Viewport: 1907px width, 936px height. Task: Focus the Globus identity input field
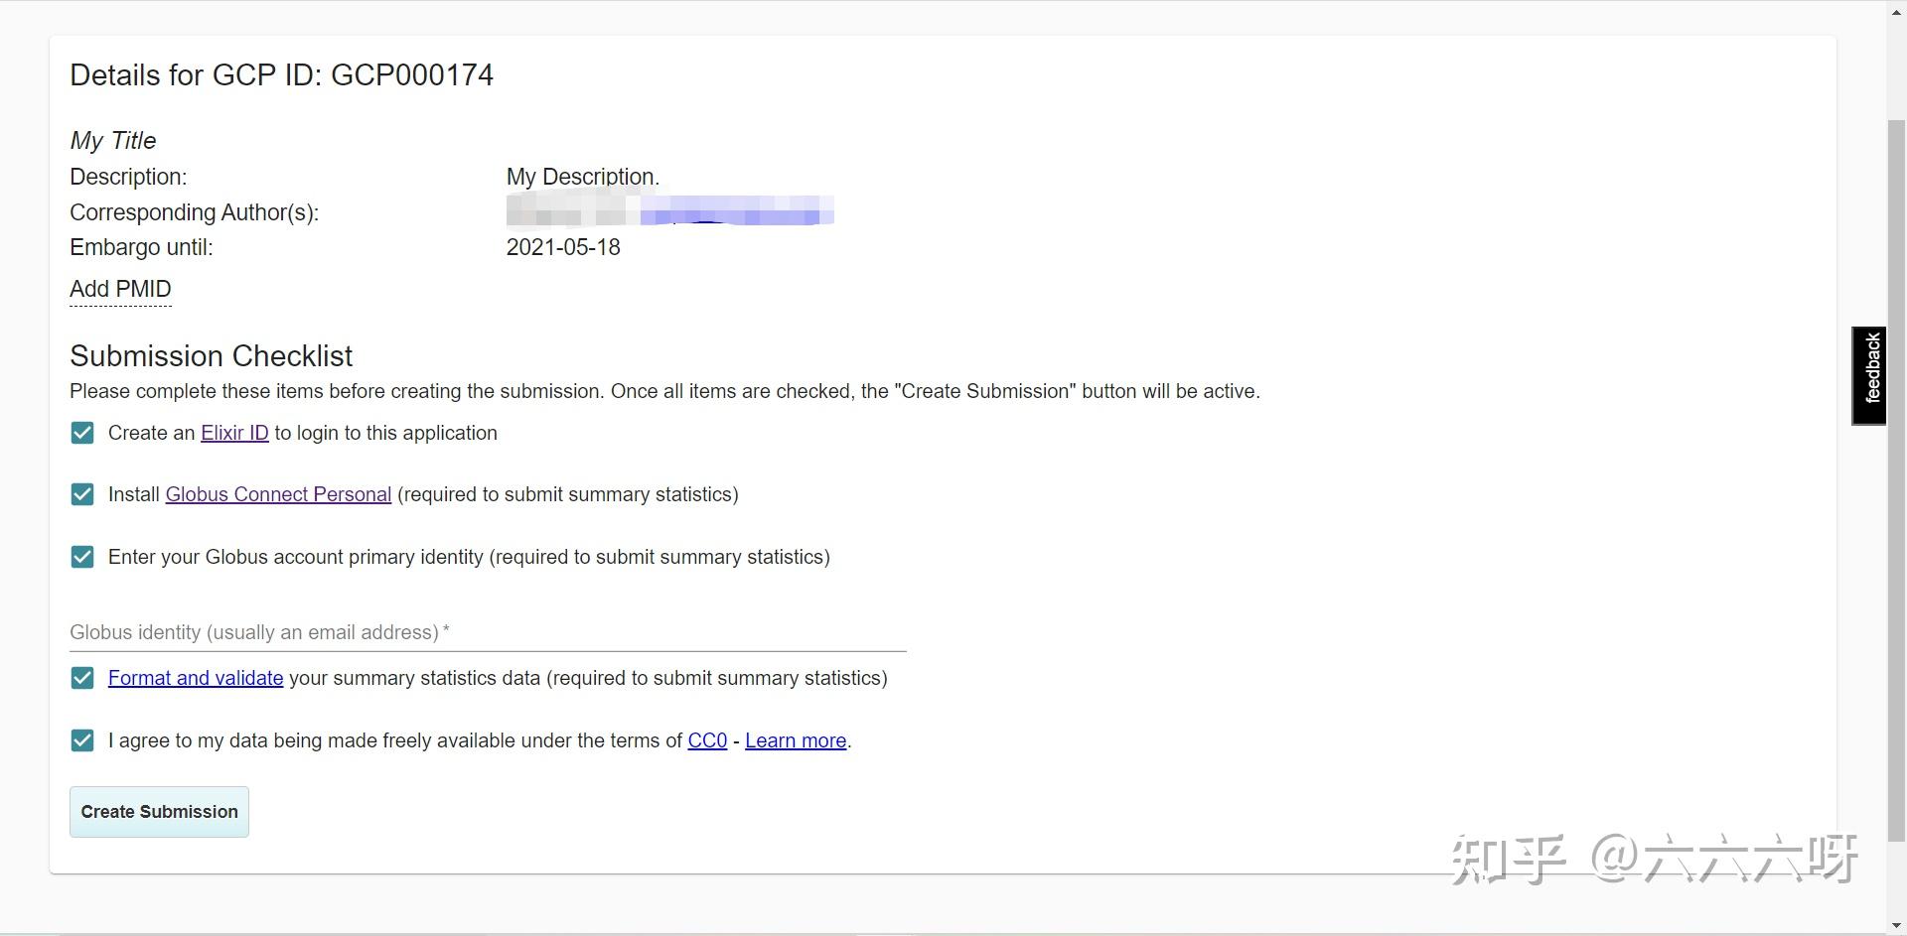[487, 632]
